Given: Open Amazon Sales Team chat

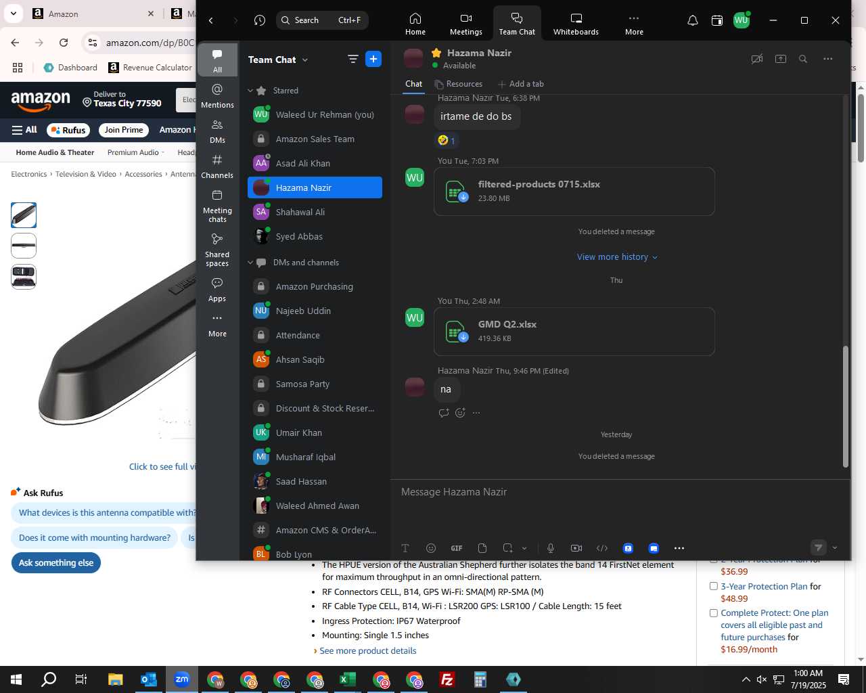Looking at the screenshot, I should (x=315, y=139).
